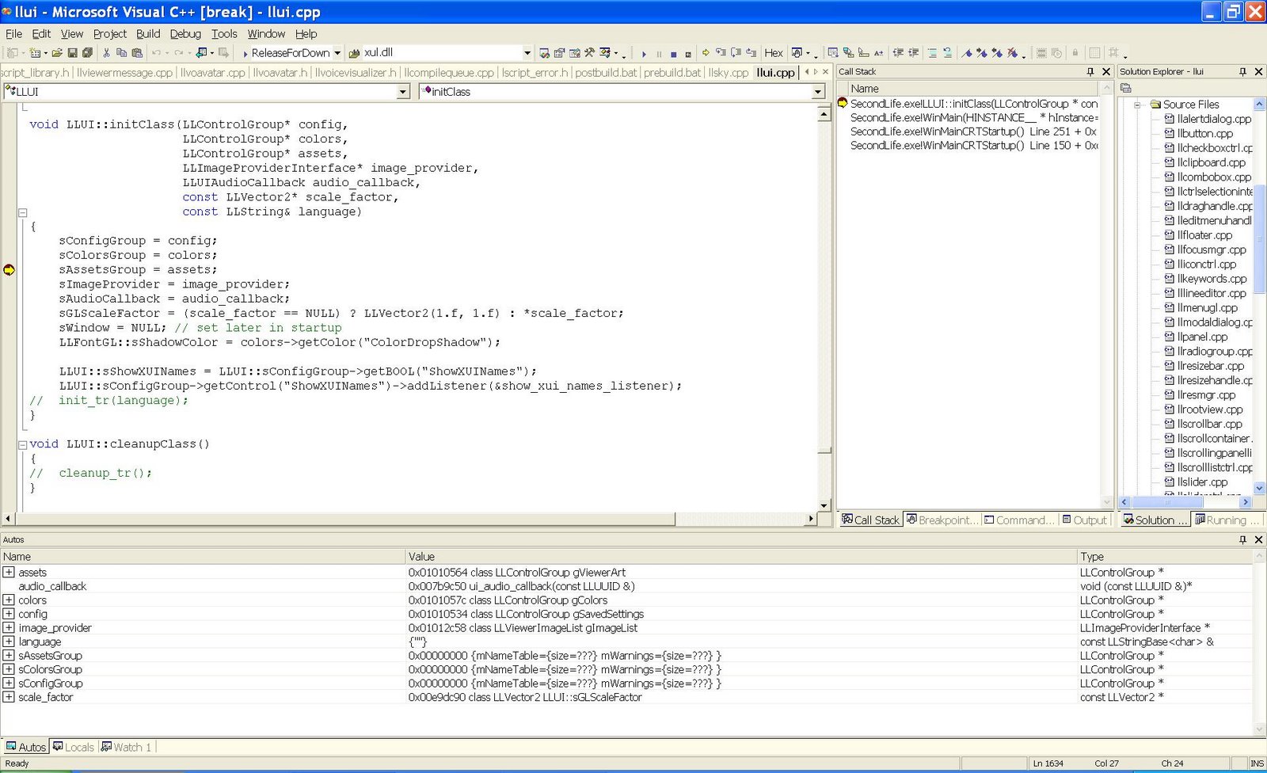
Task: Toggle Hex display mode
Action: click(774, 53)
